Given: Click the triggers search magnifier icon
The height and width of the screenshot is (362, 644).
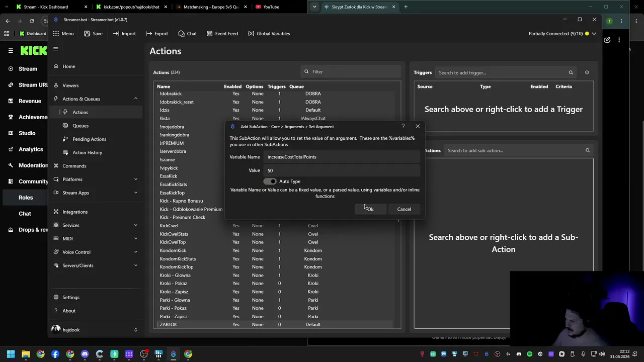Looking at the screenshot, I should (571, 72).
